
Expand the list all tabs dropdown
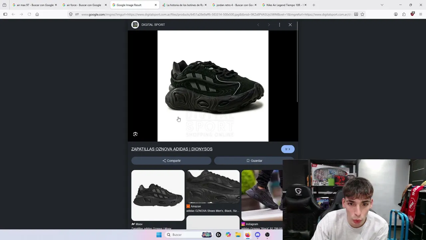[x=382, y=5]
